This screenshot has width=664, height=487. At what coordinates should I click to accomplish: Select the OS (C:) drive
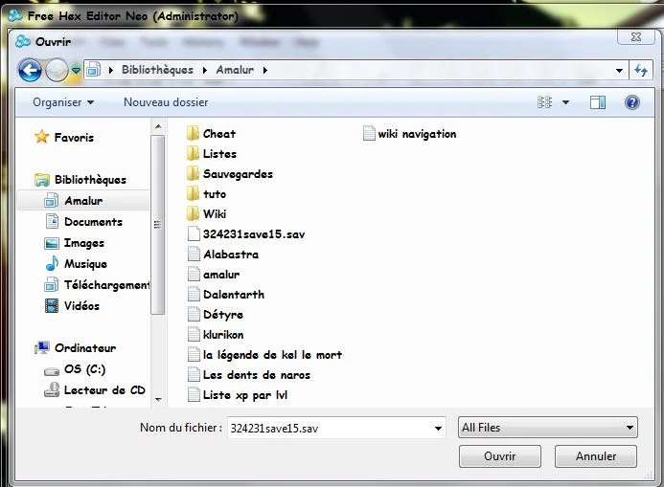point(75,369)
